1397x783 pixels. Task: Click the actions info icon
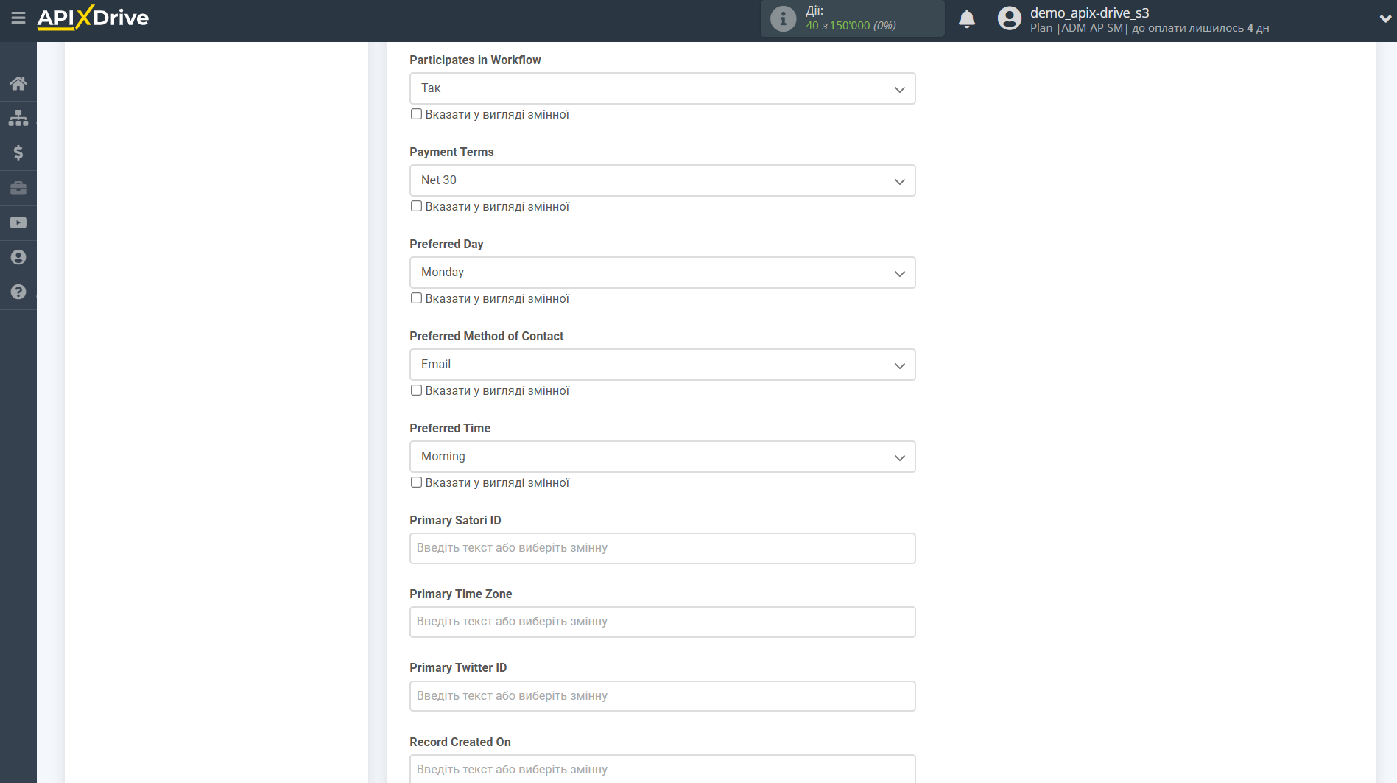[783, 18]
